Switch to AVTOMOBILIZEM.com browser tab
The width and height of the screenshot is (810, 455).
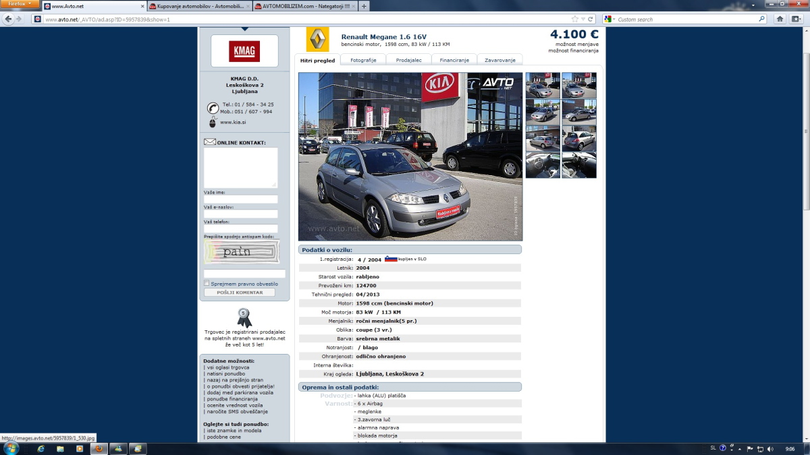305,6
